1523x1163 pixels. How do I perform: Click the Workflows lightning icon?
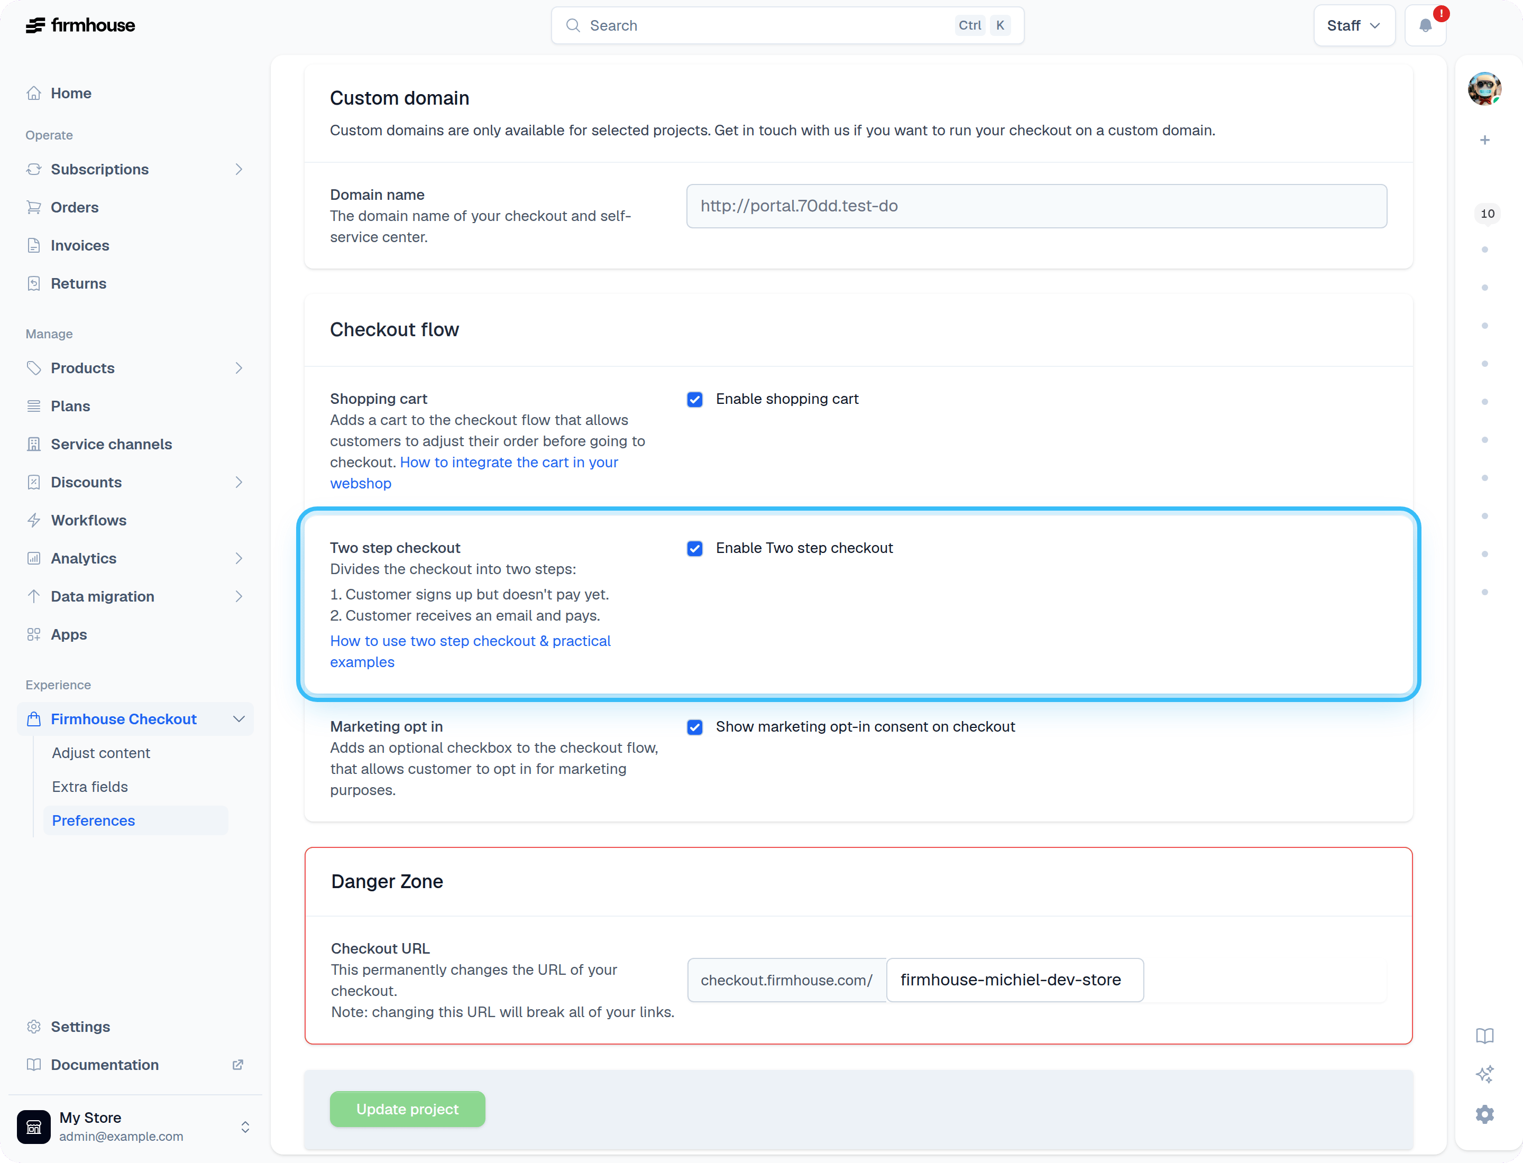click(34, 521)
